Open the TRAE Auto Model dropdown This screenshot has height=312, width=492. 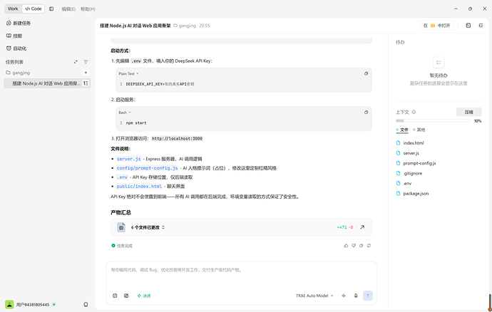pyautogui.click(x=314, y=296)
